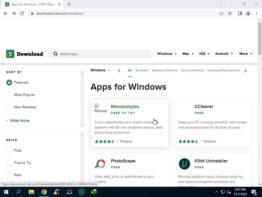This screenshot has width=262, height=197.
Task: Share this page using the share icon
Action: click(222, 13)
